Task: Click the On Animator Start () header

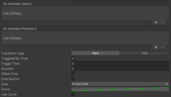Action: click(85, 4)
